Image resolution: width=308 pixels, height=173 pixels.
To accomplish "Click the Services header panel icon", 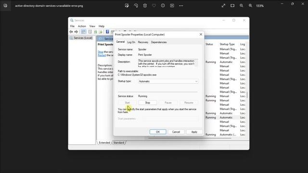I will (101, 38).
